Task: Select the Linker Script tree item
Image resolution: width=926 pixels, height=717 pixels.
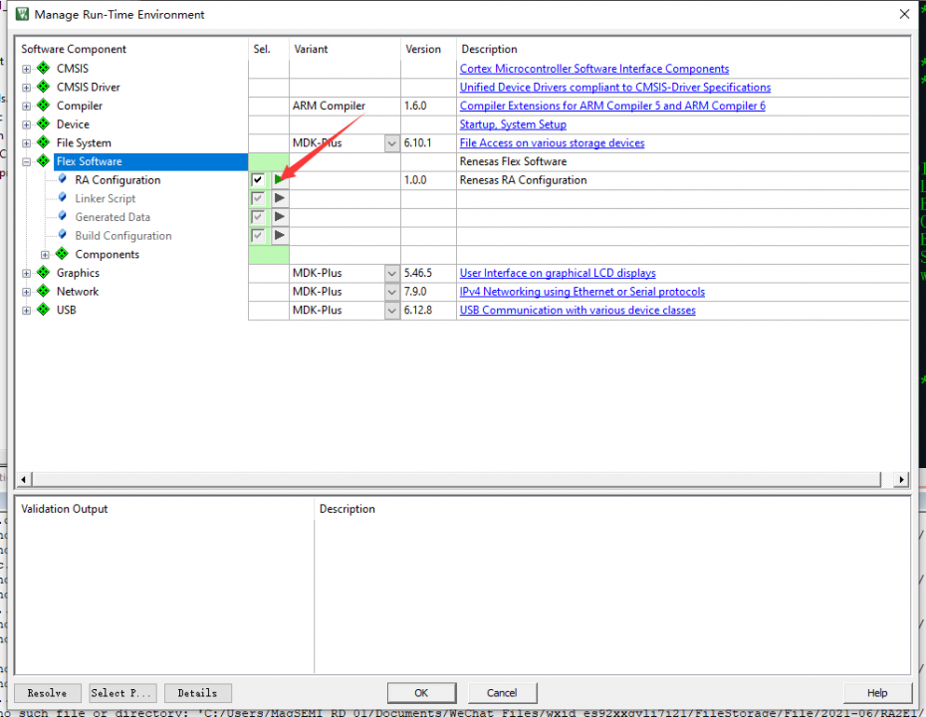Action: 106,198
